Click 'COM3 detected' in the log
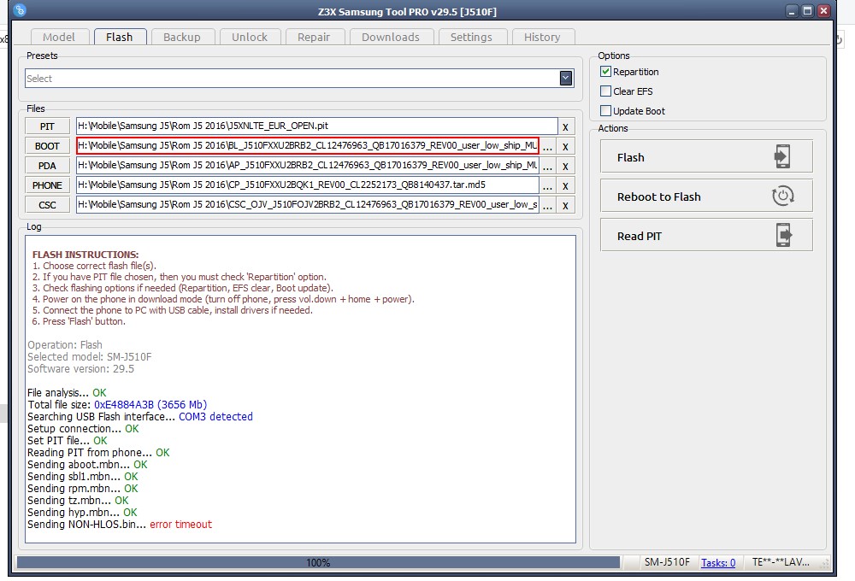Screen dimensions: 855x581 tap(216, 416)
